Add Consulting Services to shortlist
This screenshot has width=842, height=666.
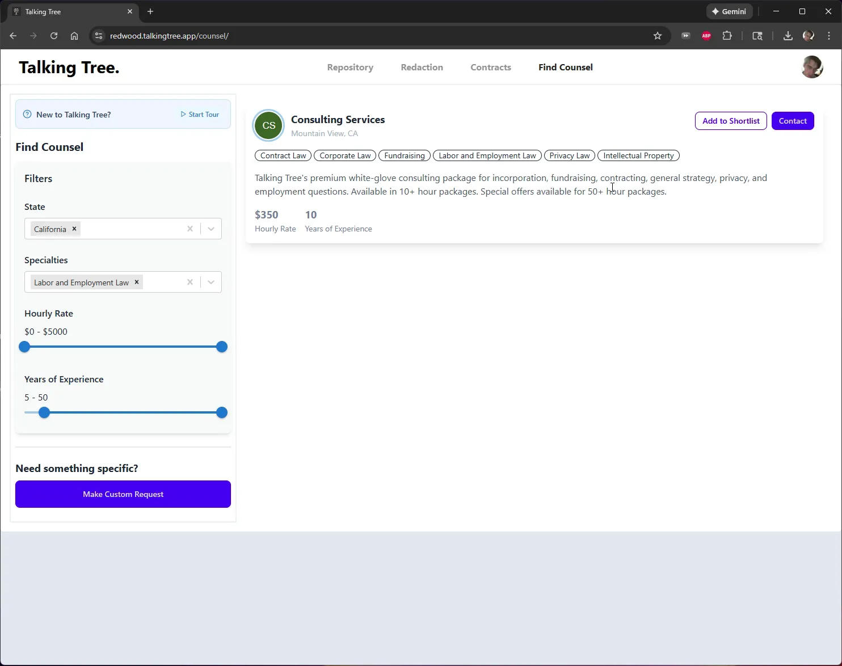click(x=731, y=121)
